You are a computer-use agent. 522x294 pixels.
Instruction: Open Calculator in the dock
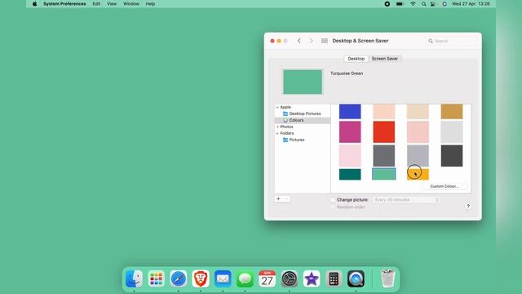pos(334,278)
